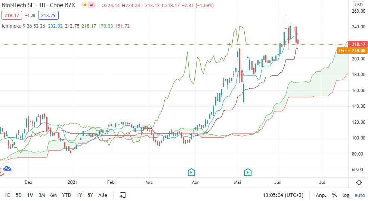Select the YTD time range
Viewport: 368px width, 201px height.
click(67, 195)
